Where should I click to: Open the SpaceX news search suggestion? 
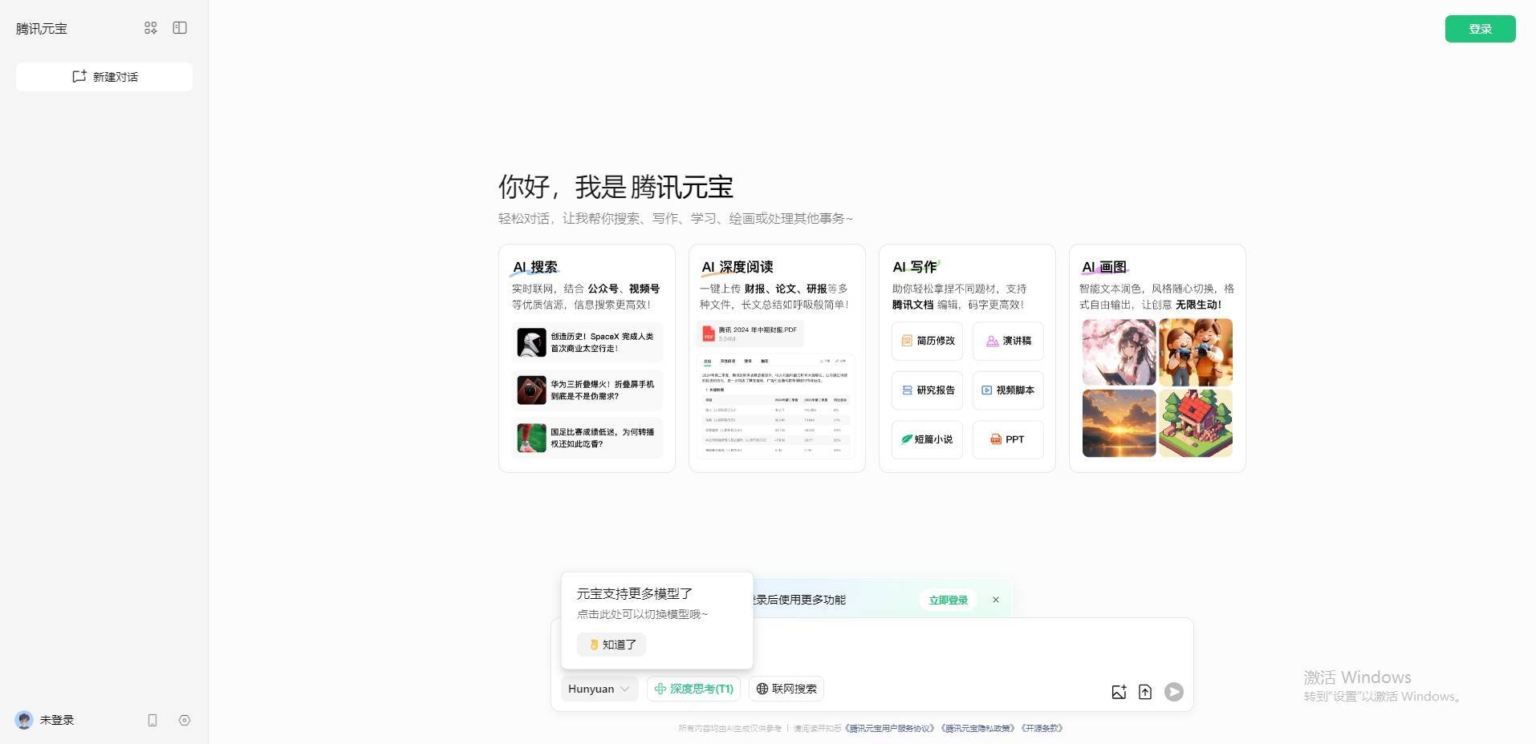(x=587, y=342)
